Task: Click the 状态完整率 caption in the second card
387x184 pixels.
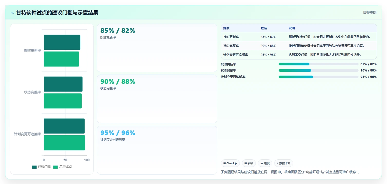Action: pyautogui.click(x=108, y=88)
